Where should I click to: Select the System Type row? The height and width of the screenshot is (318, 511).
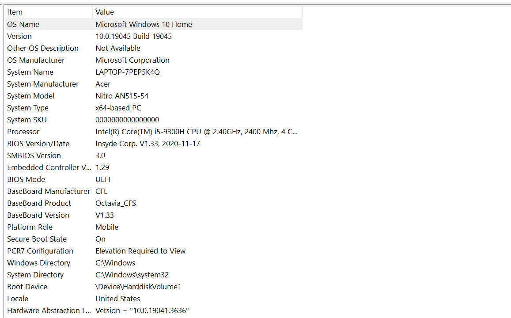(x=154, y=108)
